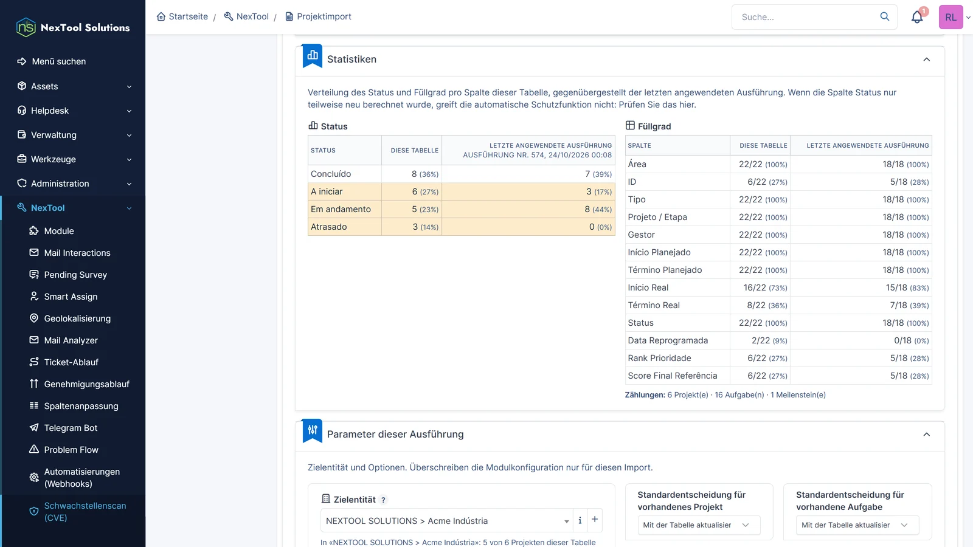973x547 pixels.
Task: Open Spaltenanpassung in the sidebar
Action: (x=73, y=406)
